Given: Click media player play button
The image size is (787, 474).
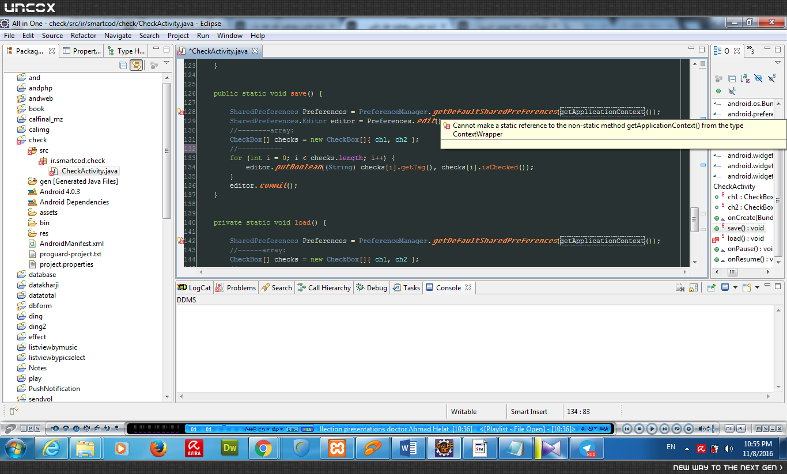Looking at the screenshot, I should 652,429.
